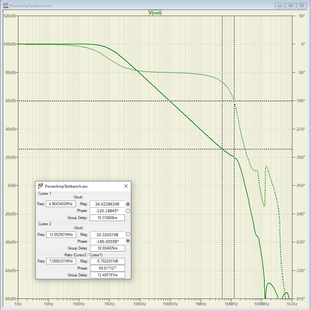
Task: Click the 90° right axis label
Action: click(x=302, y=16)
